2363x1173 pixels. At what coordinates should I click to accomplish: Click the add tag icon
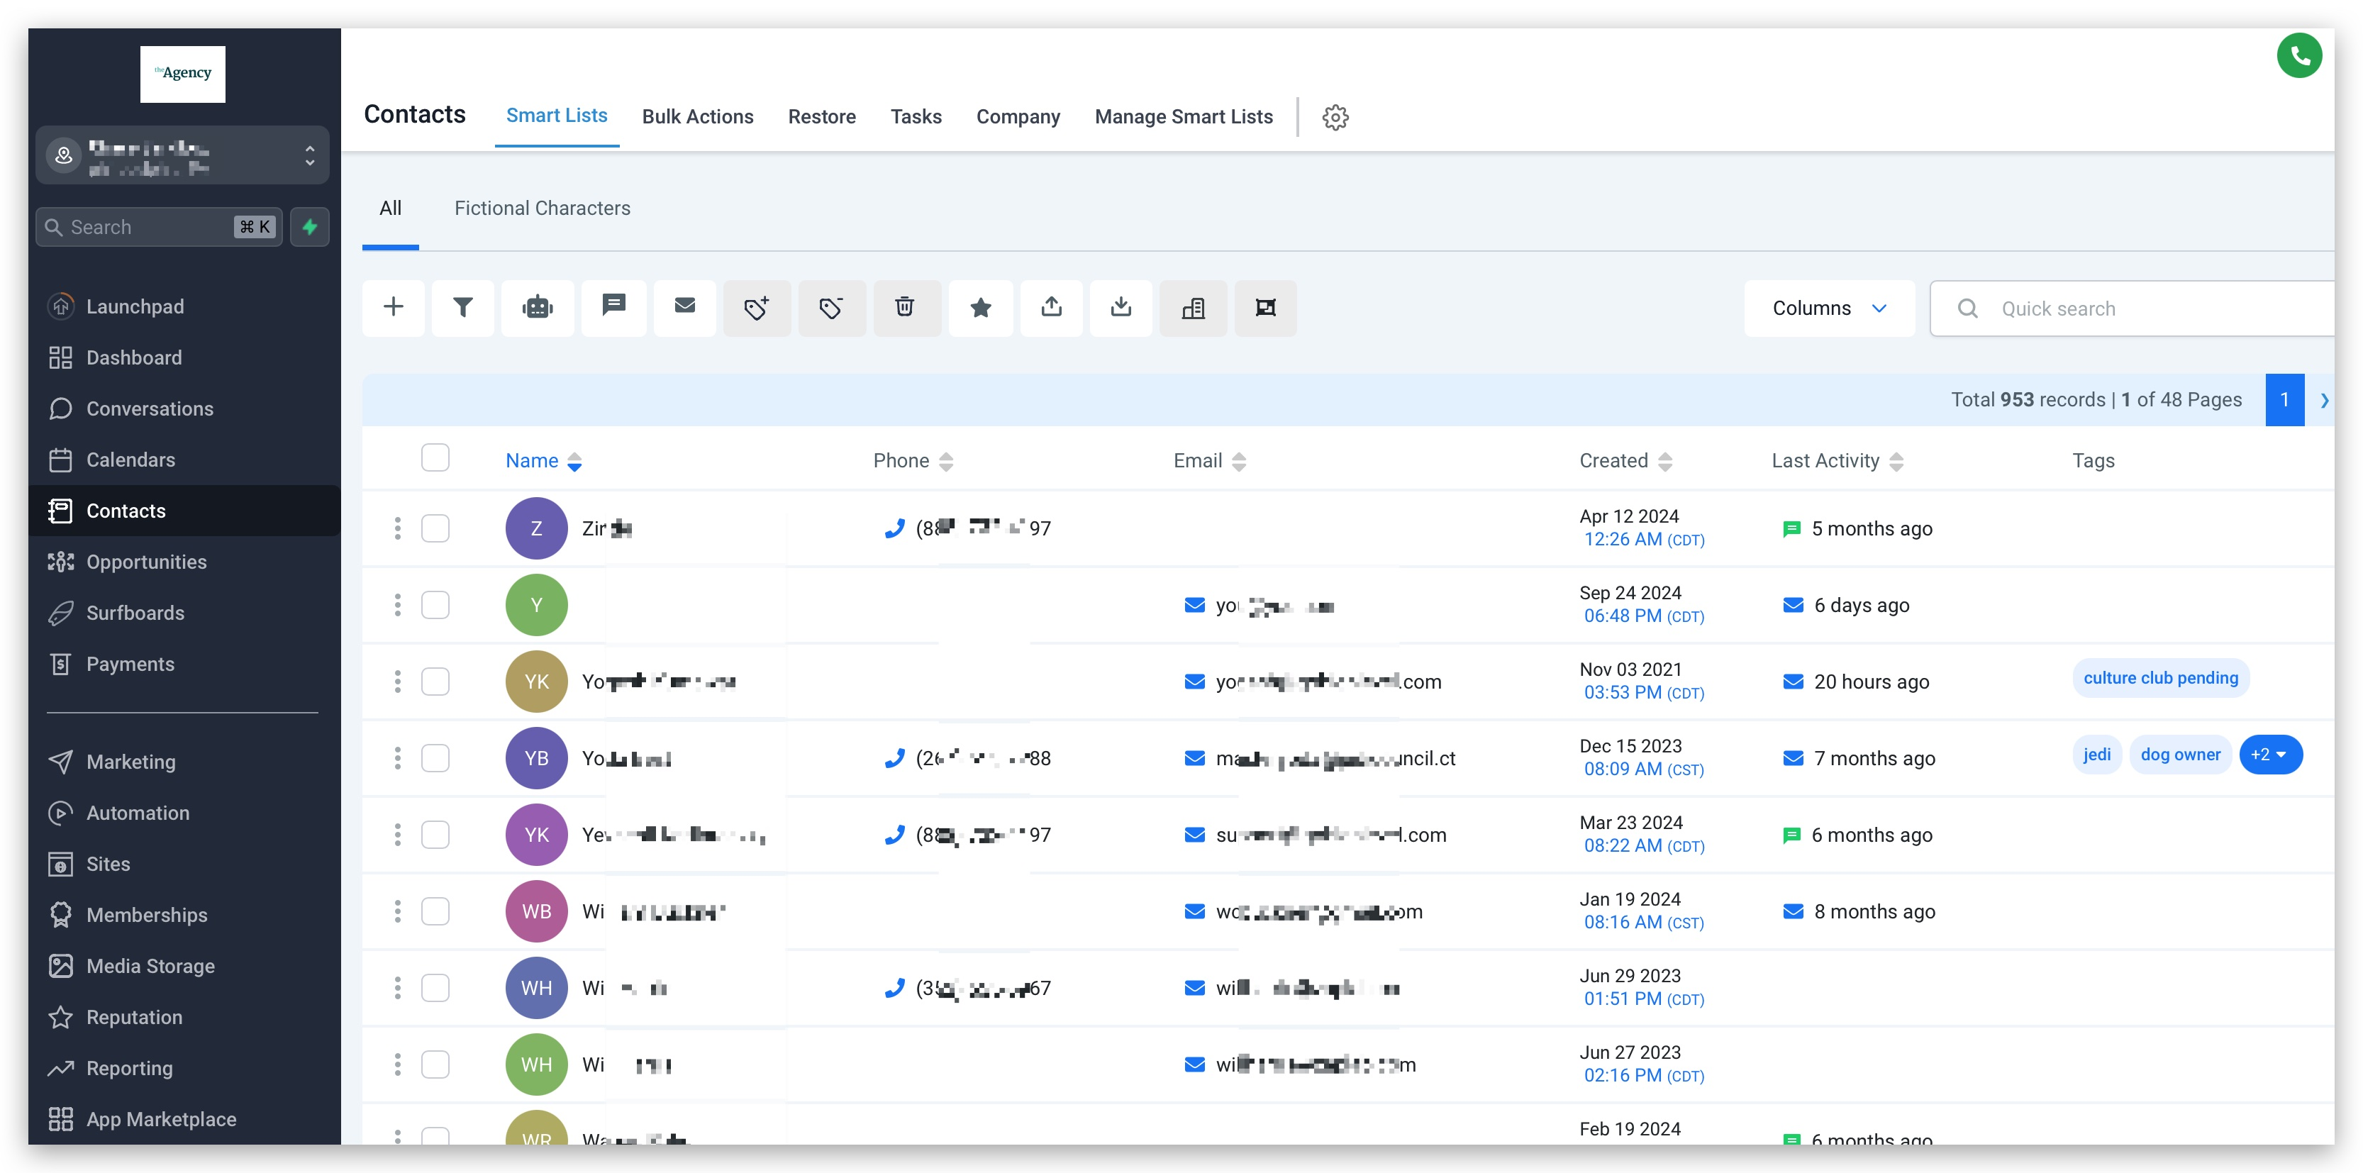coord(756,307)
